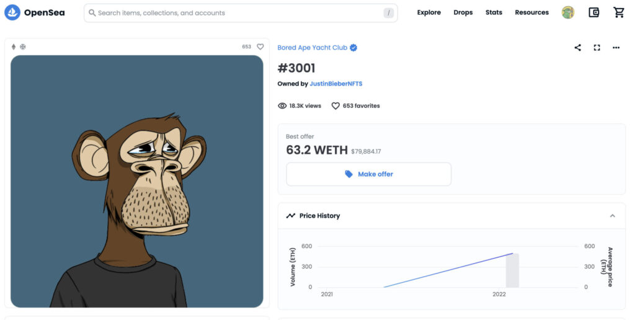Screen dimensions: 635x320
Task: Open the JustinBieberNFTS owner link
Action: coord(335,84)
